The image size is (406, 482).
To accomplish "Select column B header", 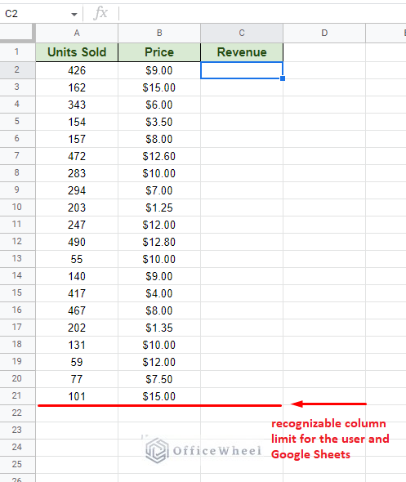I will pyautogui.click(x=159, y=33).
